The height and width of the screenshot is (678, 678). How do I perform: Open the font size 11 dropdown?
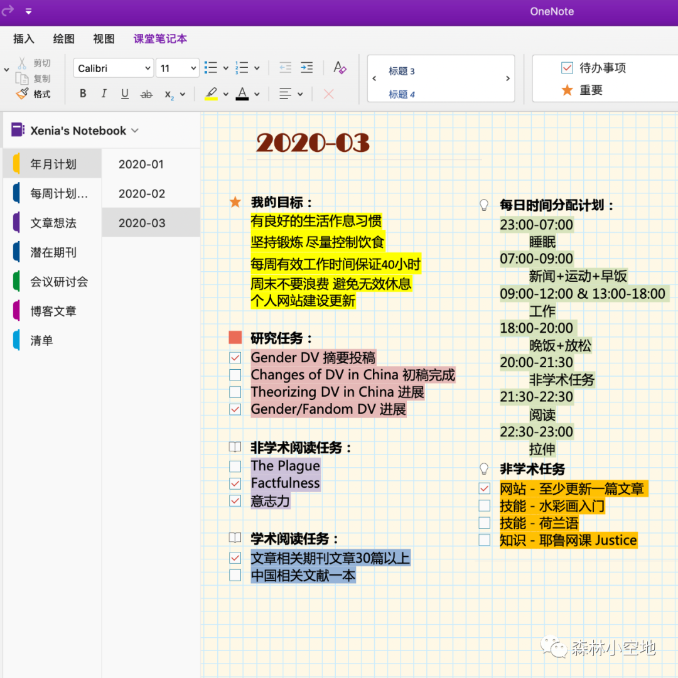pos(177,68)
